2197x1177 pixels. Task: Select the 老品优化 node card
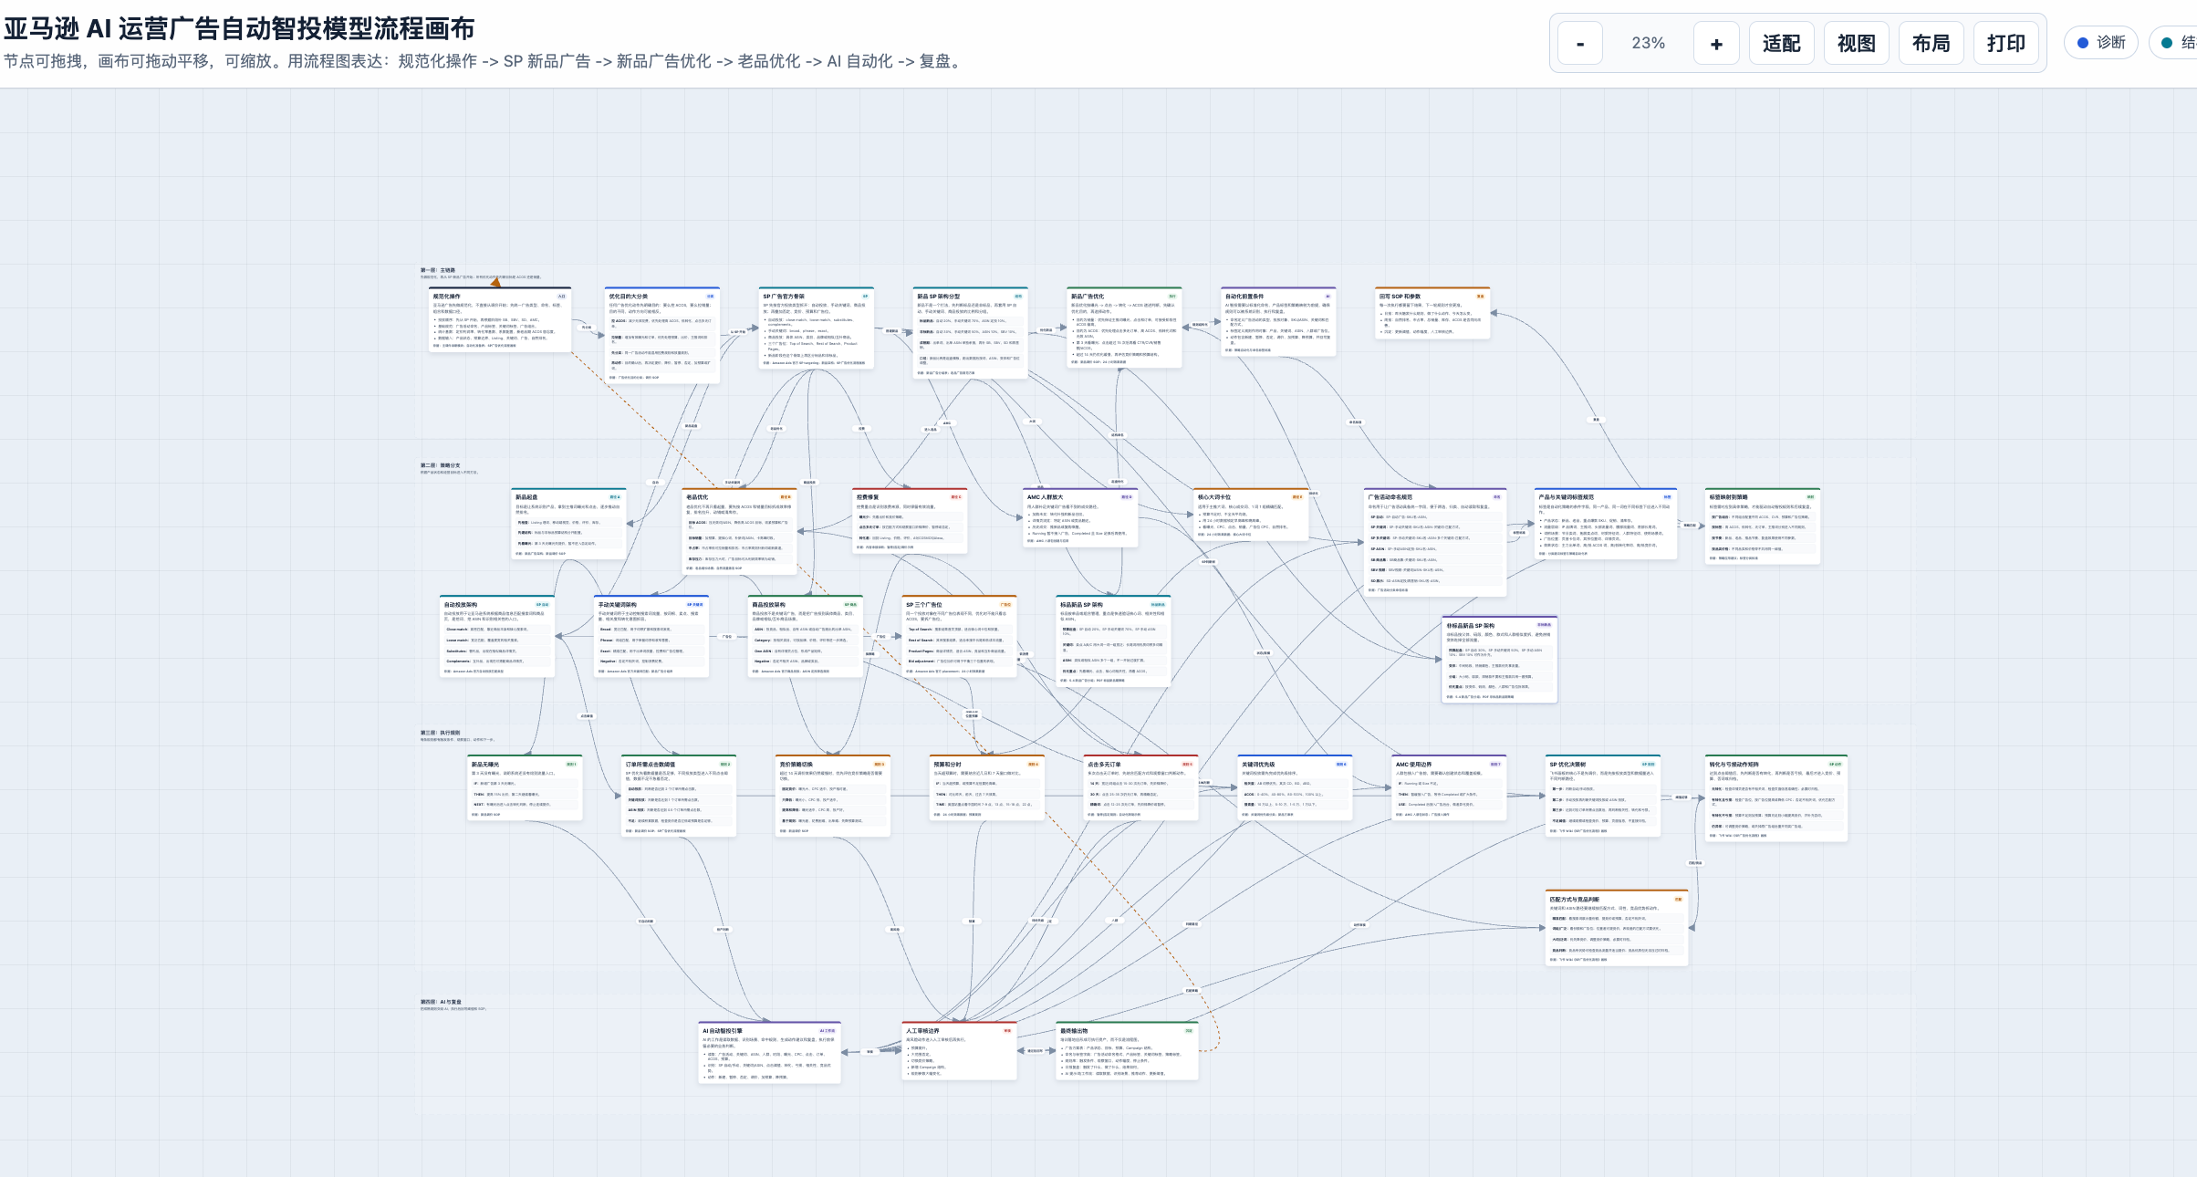(740, 532)
